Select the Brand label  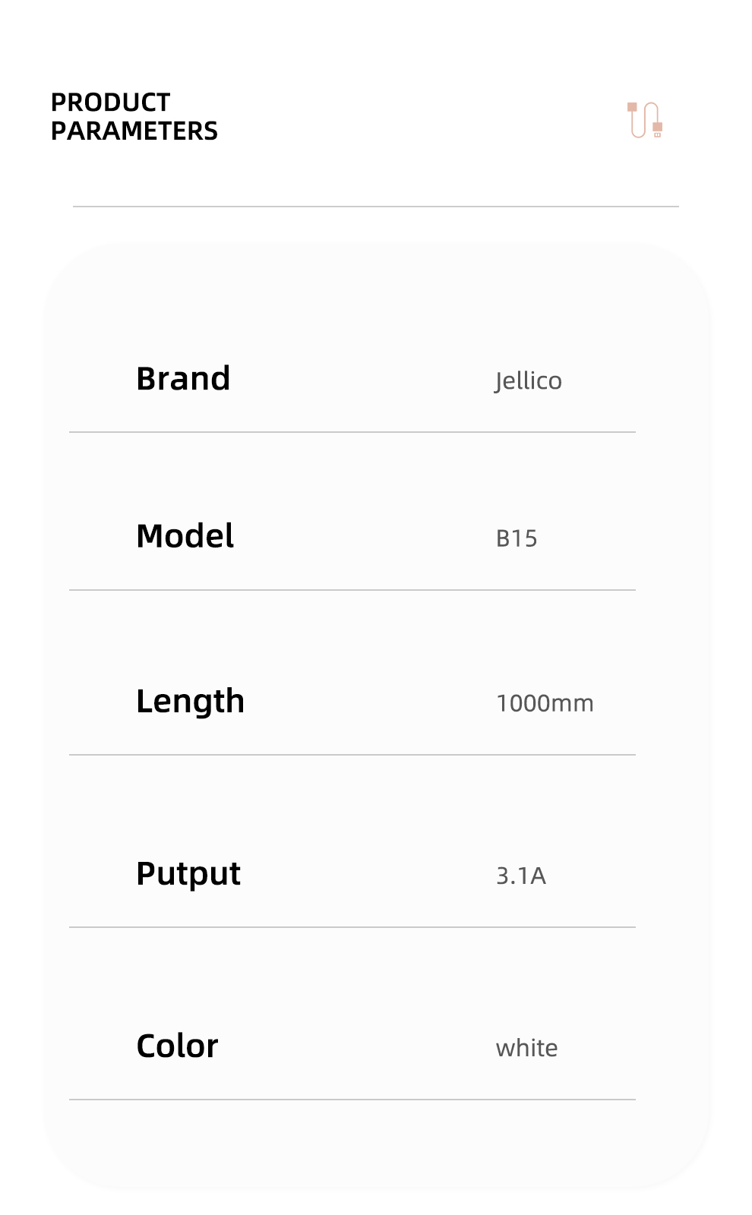click(x=183, y=378)
